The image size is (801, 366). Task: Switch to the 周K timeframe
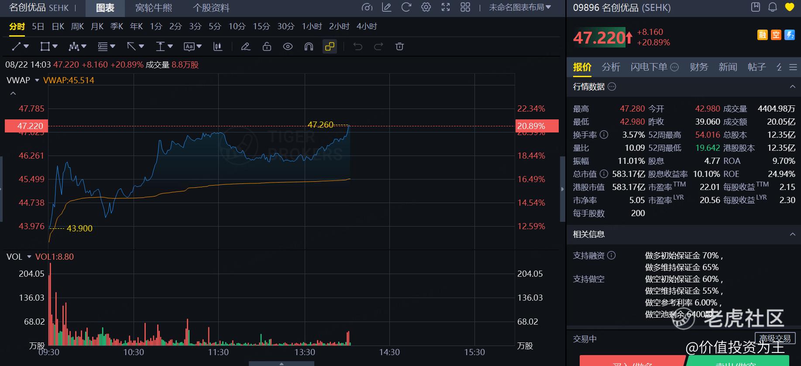pyautogui.click(x=78, y=27)
